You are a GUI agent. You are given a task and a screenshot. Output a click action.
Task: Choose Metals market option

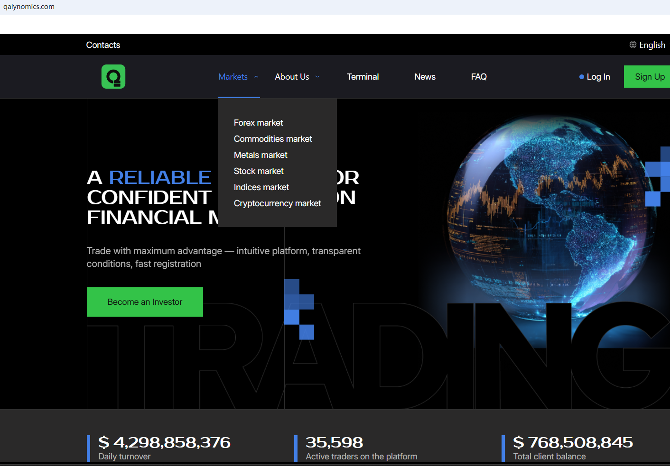coord(261,155)
